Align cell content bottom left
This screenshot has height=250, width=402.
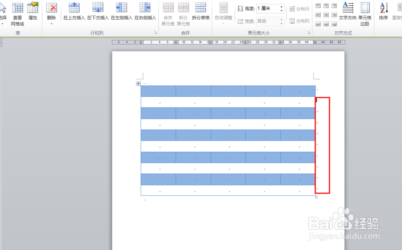click(318, 24)
